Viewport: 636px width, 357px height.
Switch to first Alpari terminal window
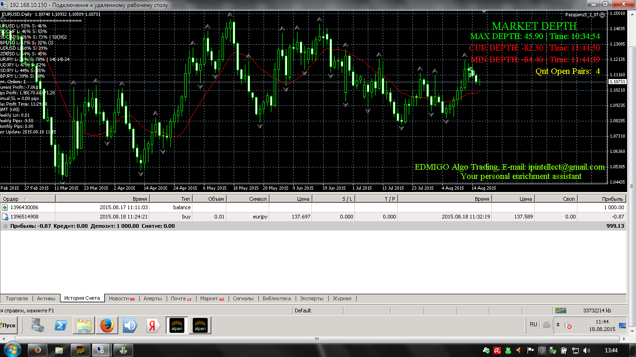(x=177, y=325)
